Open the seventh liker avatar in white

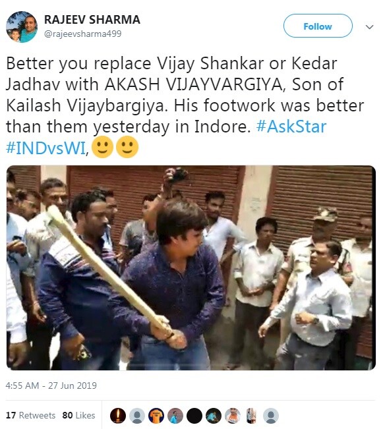pyautogui.click(x=233, y=416)
